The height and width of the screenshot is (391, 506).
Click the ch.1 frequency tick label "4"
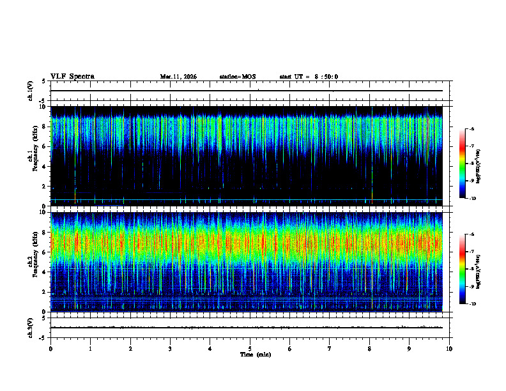pos(44,167)
